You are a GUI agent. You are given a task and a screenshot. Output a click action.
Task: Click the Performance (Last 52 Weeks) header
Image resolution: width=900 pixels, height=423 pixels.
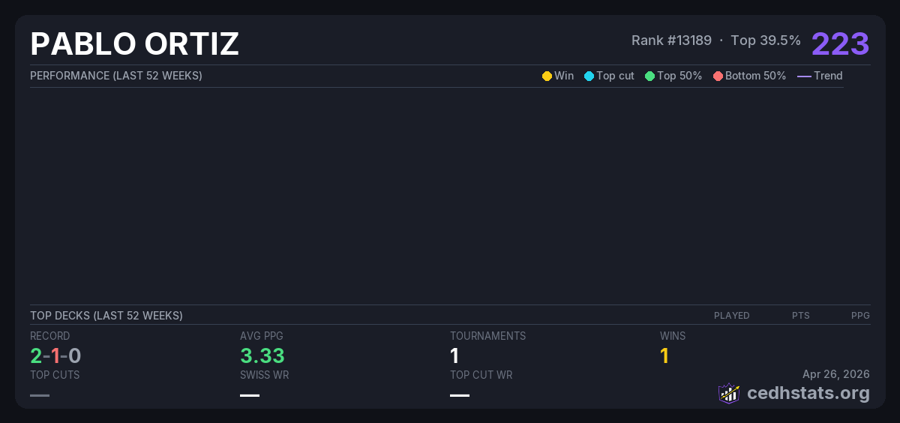116,76
